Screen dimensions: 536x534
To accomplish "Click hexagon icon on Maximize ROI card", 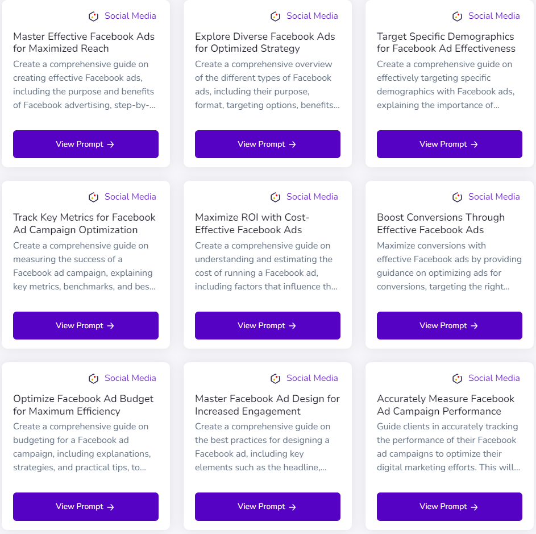I will [276, 197].
